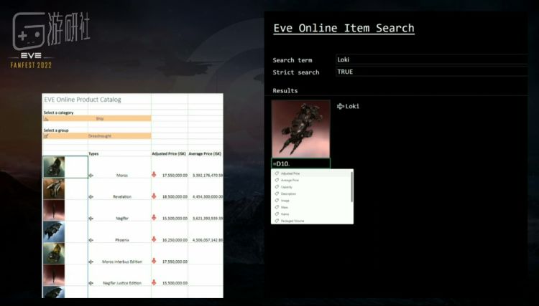Screen dimensions: 539x306
Task: Click the Search term label
Action: tap(292, 60)
